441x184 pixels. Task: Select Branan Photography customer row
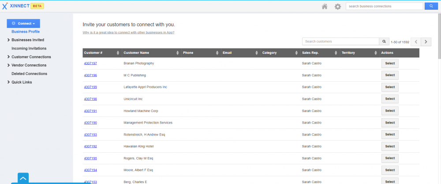390,64
